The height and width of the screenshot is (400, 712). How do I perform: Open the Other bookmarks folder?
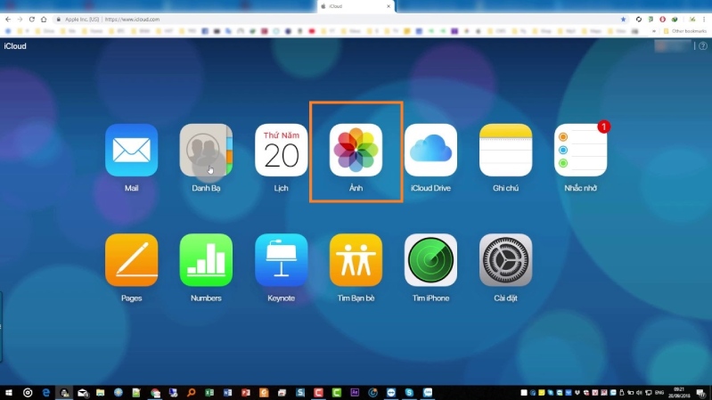tap(685, 31)
